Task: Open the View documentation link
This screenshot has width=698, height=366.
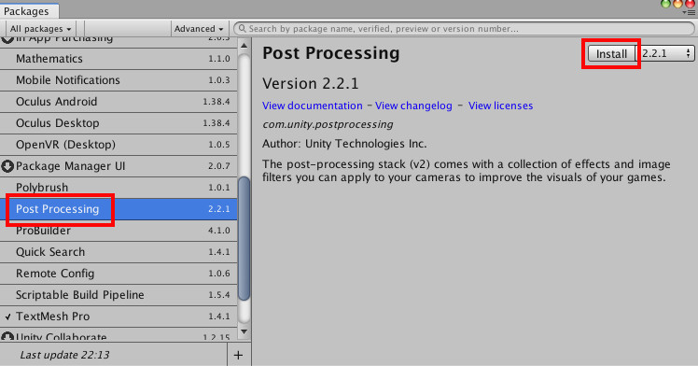Action: point(313,106)
